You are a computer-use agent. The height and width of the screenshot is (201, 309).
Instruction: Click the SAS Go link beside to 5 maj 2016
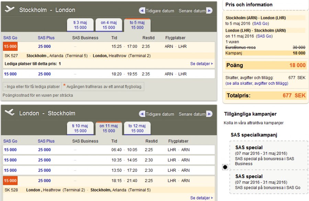[x=261, y=23]
